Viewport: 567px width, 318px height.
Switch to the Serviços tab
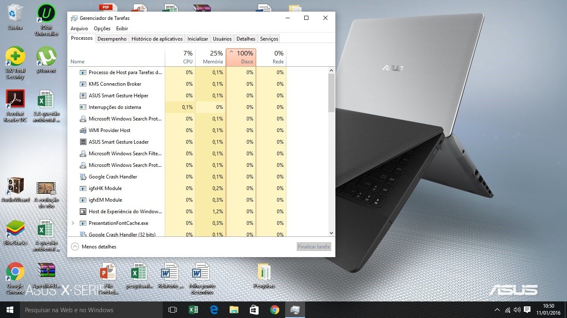point(269,39)
